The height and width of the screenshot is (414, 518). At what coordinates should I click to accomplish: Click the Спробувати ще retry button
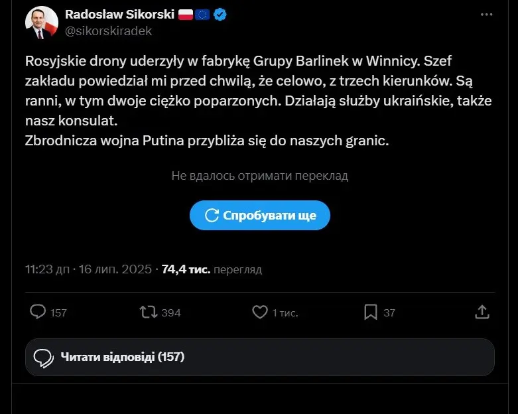pos(259,215)
